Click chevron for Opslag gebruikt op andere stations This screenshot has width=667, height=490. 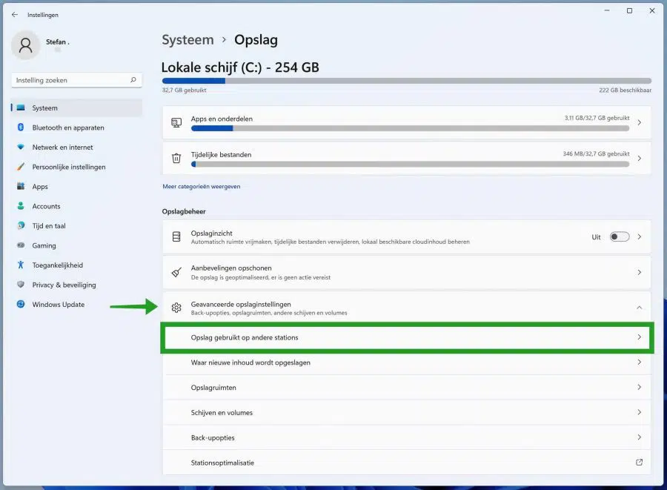click(x=640, y=337)
